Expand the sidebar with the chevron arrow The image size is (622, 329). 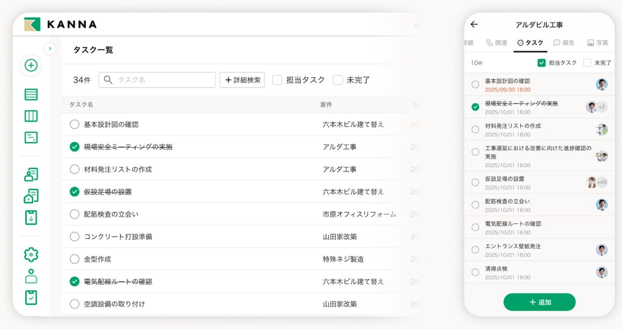(50, 48)
